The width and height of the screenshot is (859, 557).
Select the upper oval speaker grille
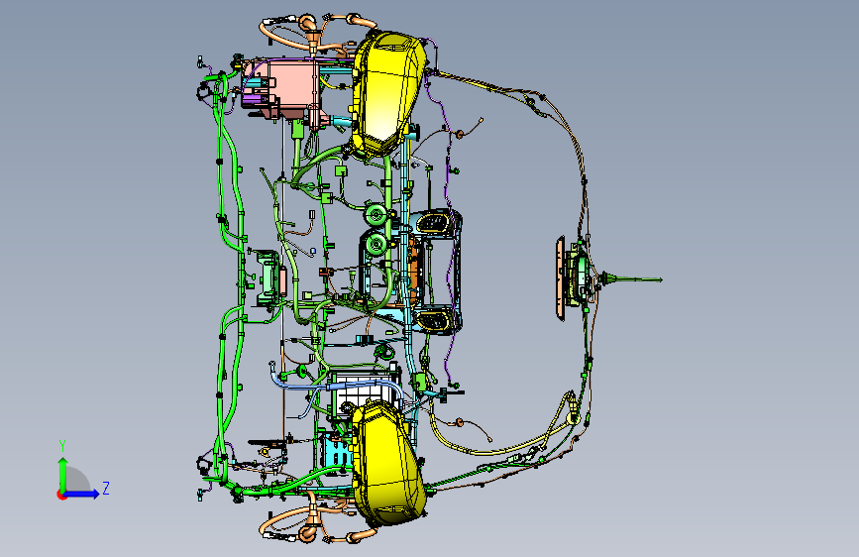coord(434,223)
